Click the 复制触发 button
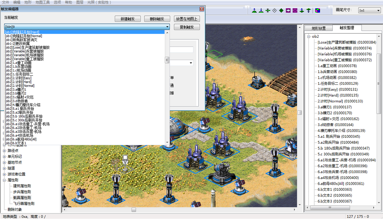Screen dimensions: 383x219 coord(187,27)
